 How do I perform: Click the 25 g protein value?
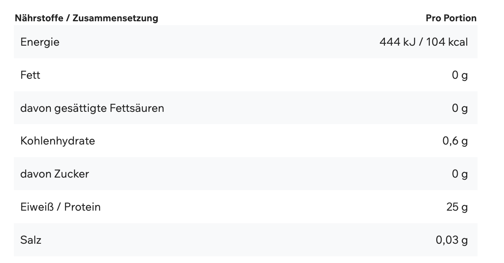pos(457,207)
